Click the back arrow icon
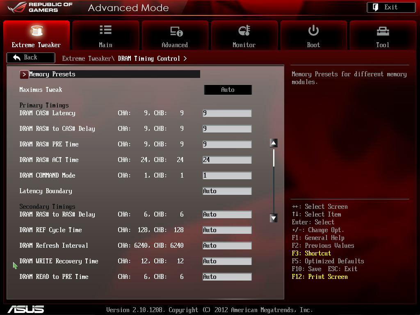The height and width of the screenshot is (315, 420). coord(17,57)
